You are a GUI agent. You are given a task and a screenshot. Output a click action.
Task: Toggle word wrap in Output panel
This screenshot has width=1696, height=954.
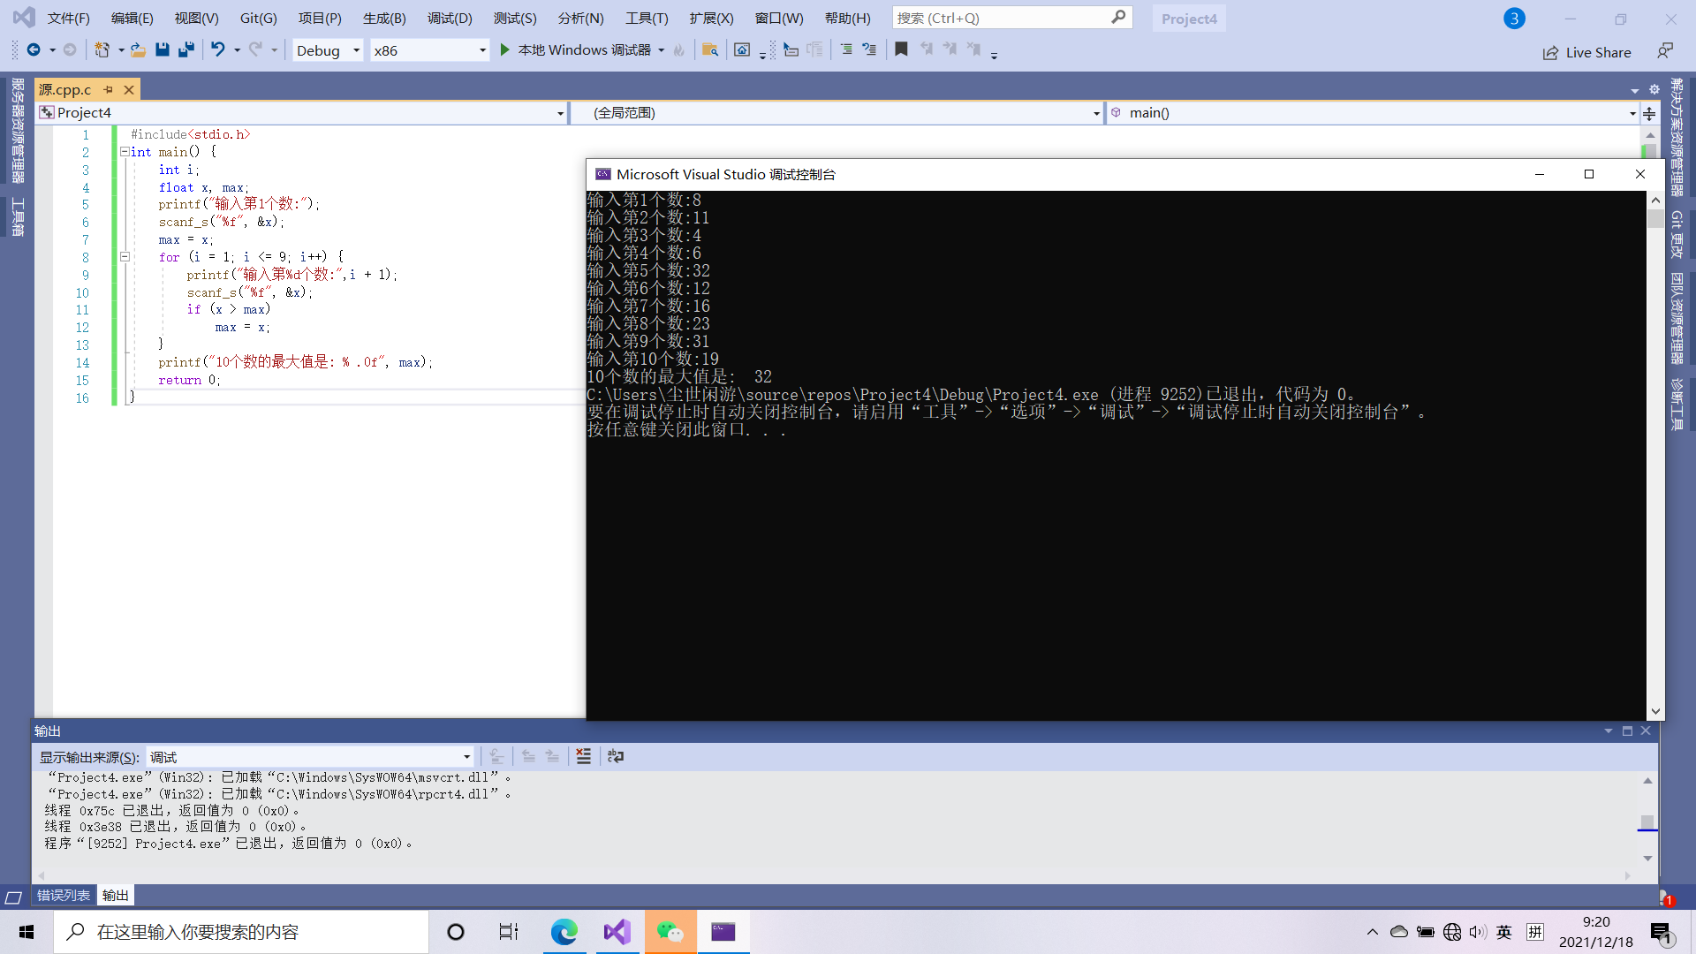616,756
